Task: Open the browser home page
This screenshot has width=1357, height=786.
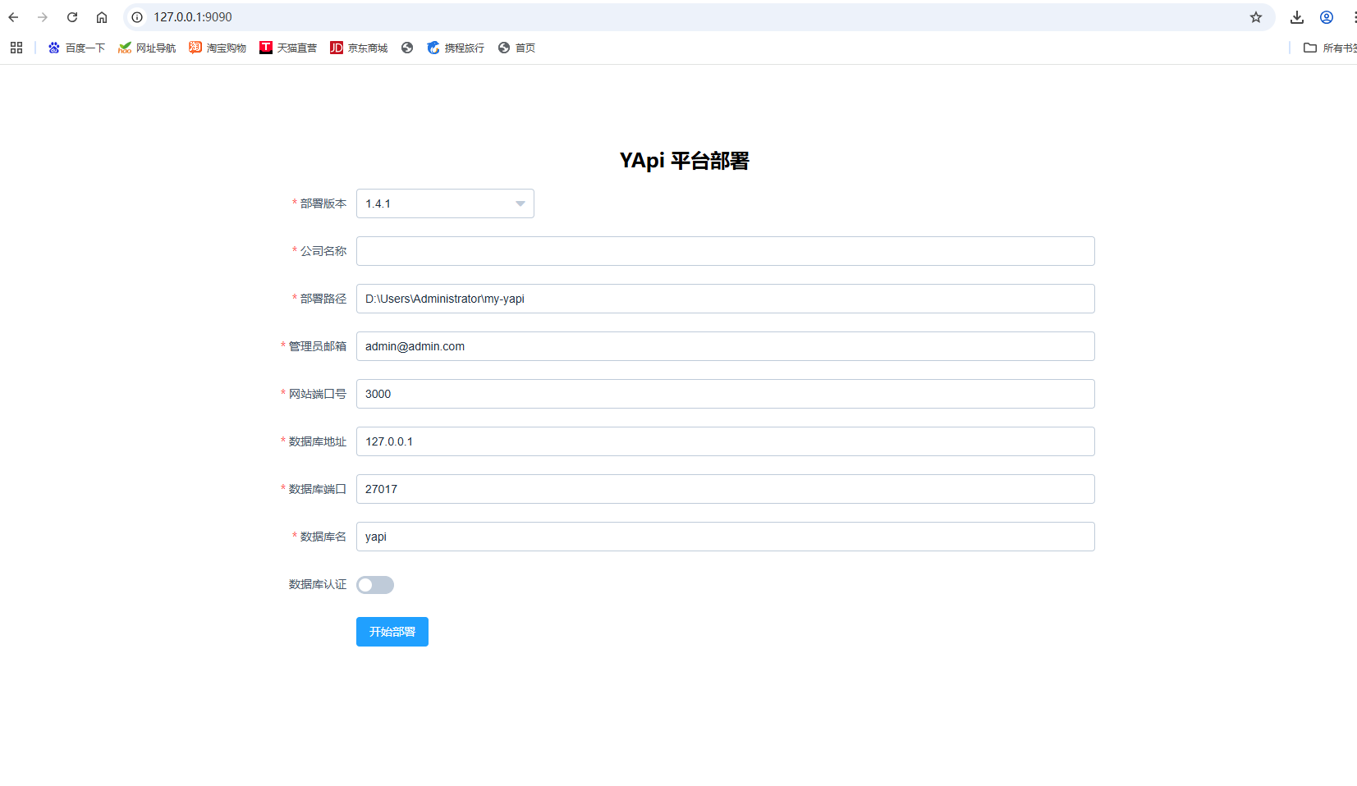Action: pos(102,17)
